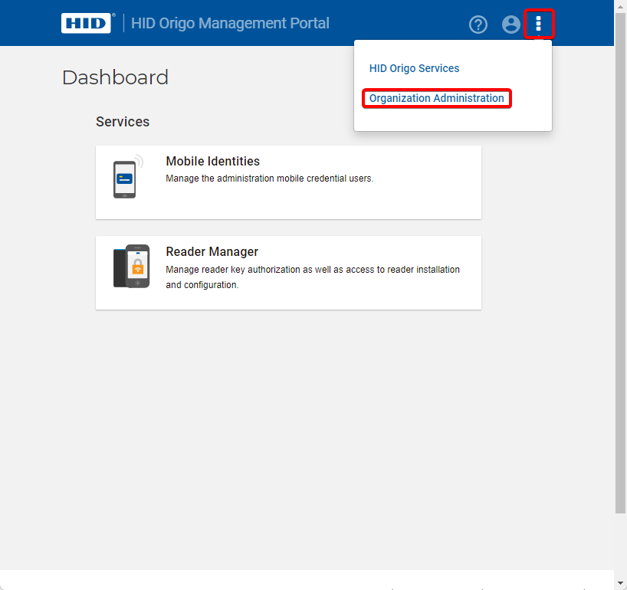Viewport: 627px width, 590px height.
Task: Click HID Origo Management Portal title
Action: 230,23
